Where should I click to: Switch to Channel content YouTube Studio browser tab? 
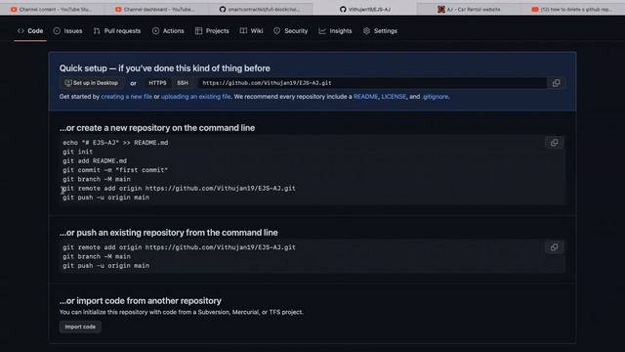coord(52,9)
